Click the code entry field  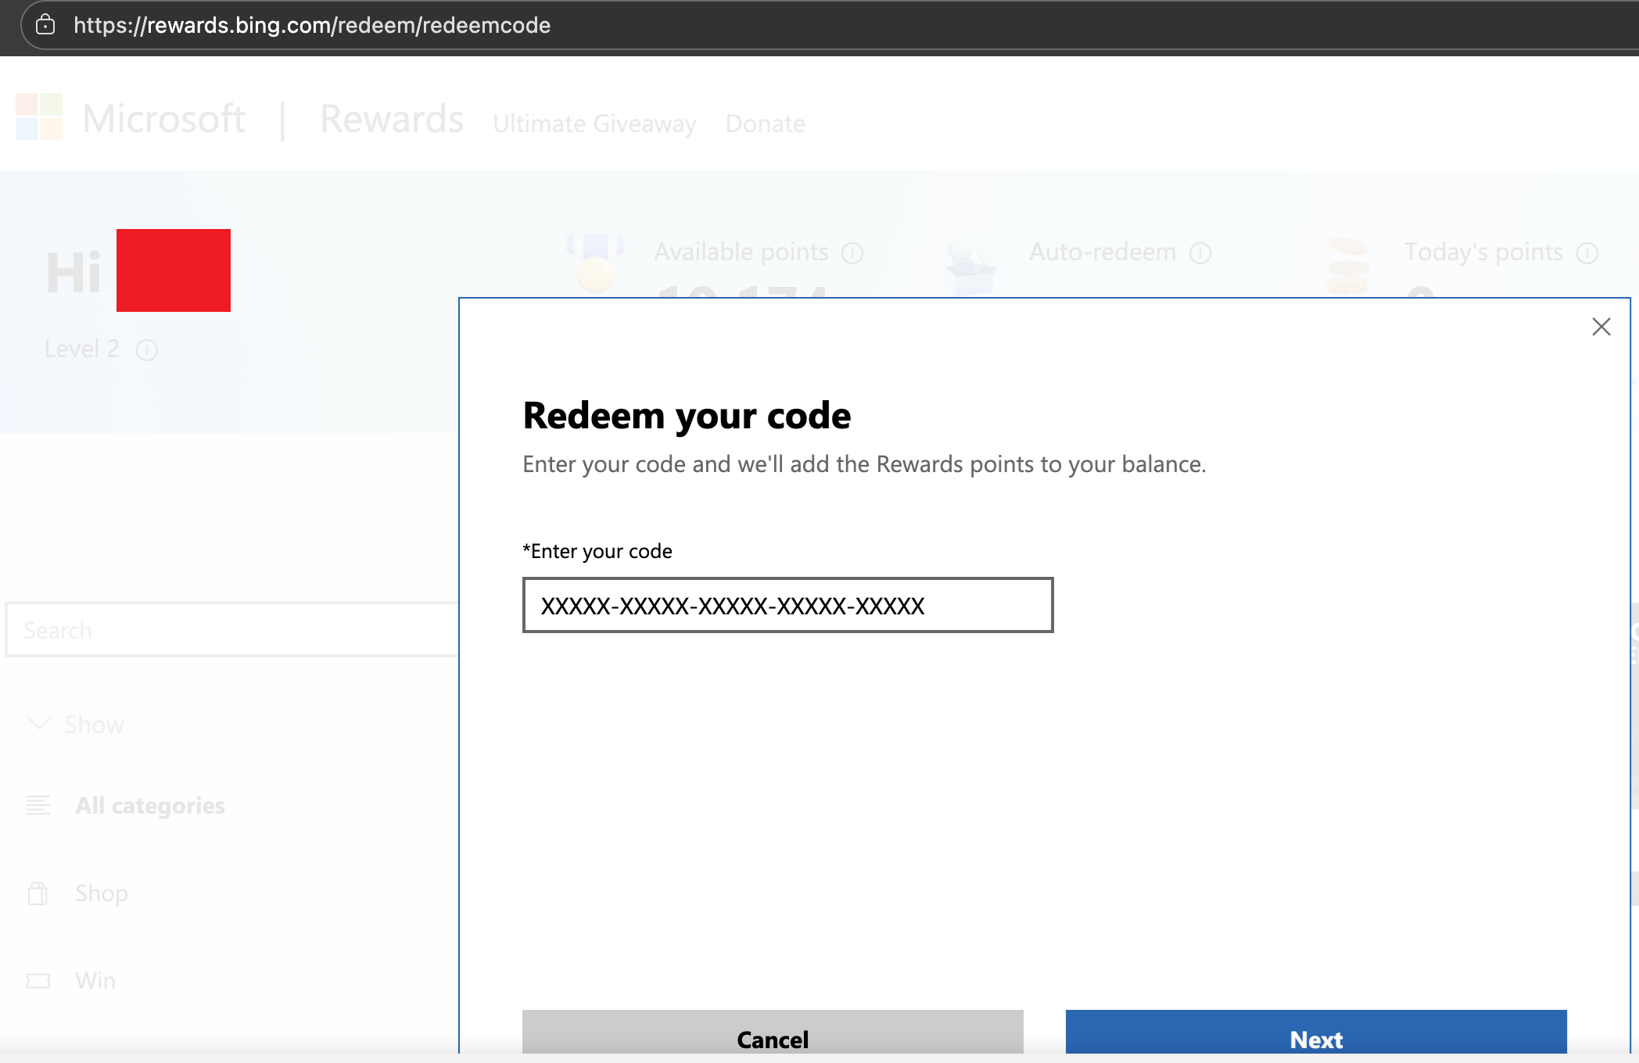787,605
